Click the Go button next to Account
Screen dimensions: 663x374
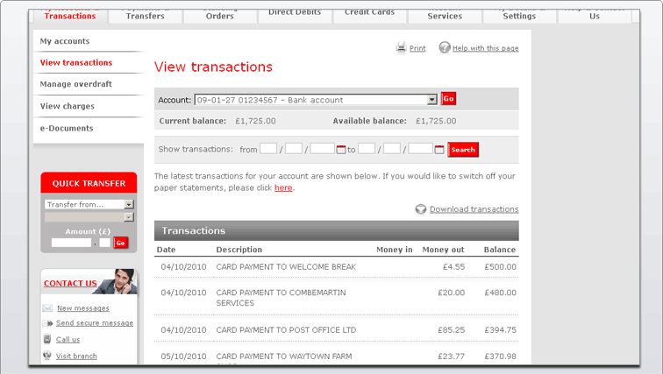pos(448,99)
